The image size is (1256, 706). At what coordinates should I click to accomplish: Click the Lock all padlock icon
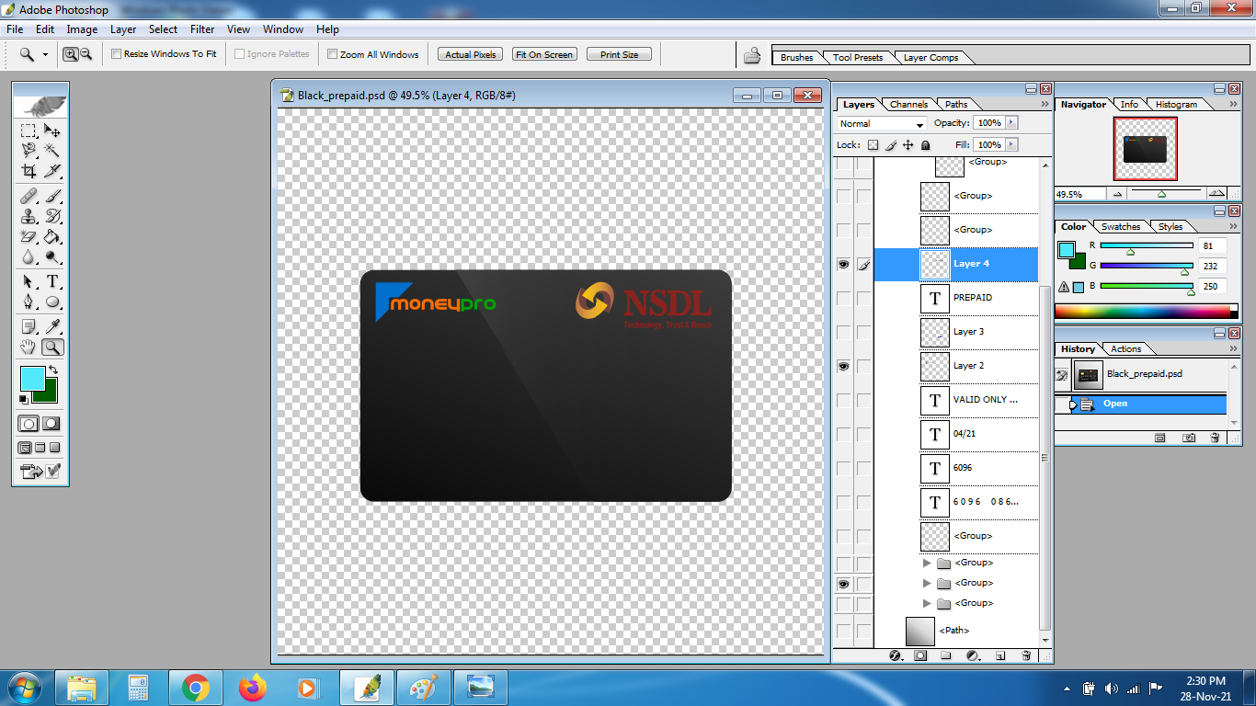pos(925,145)
